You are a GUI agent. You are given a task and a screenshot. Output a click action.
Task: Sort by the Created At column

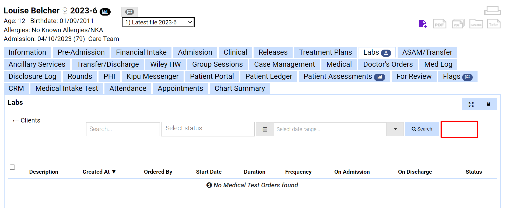pos(99,172)
